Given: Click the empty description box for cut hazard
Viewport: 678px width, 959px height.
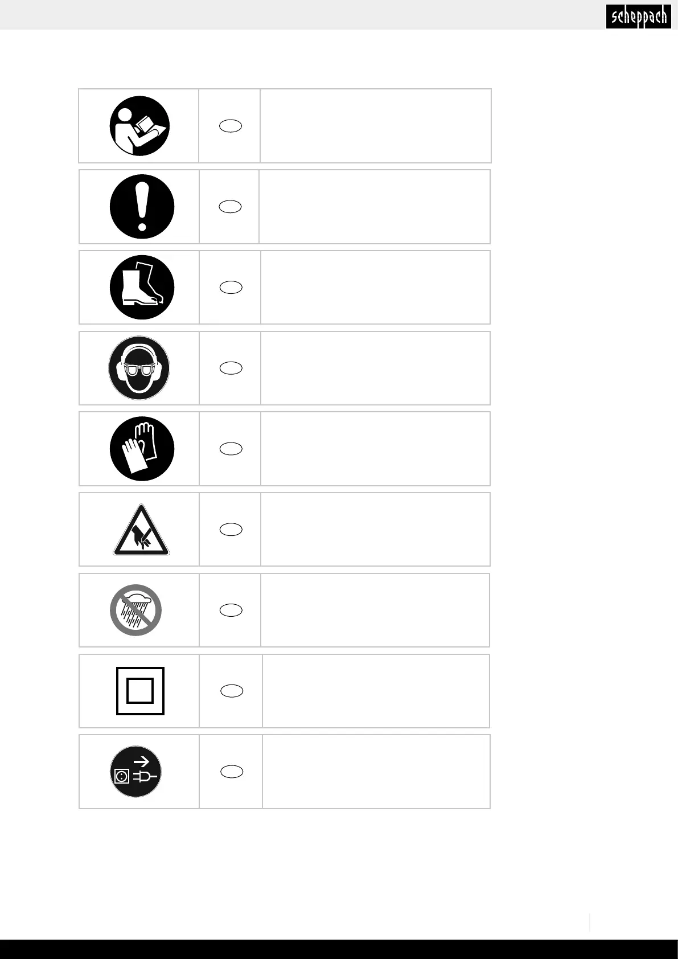Looking at the screenshot, I should click(376, 530).
